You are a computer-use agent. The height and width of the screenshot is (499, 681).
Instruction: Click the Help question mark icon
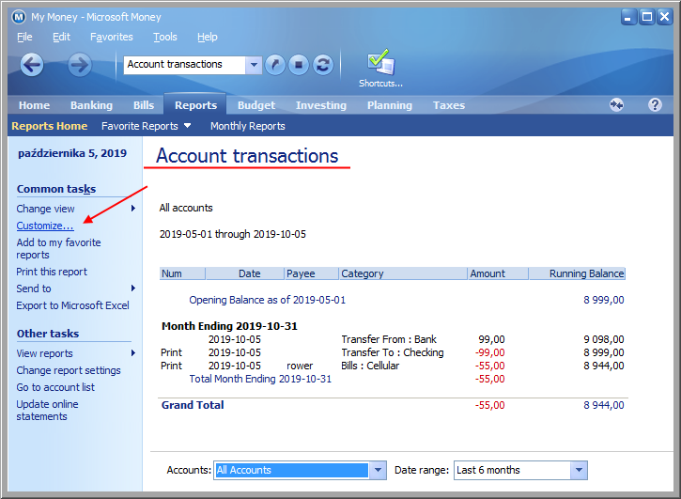point(655,105)
